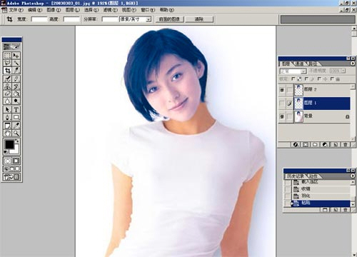357x257 pixels.
Task: Open the 滤镜 menu
Action: pos(111,10)
